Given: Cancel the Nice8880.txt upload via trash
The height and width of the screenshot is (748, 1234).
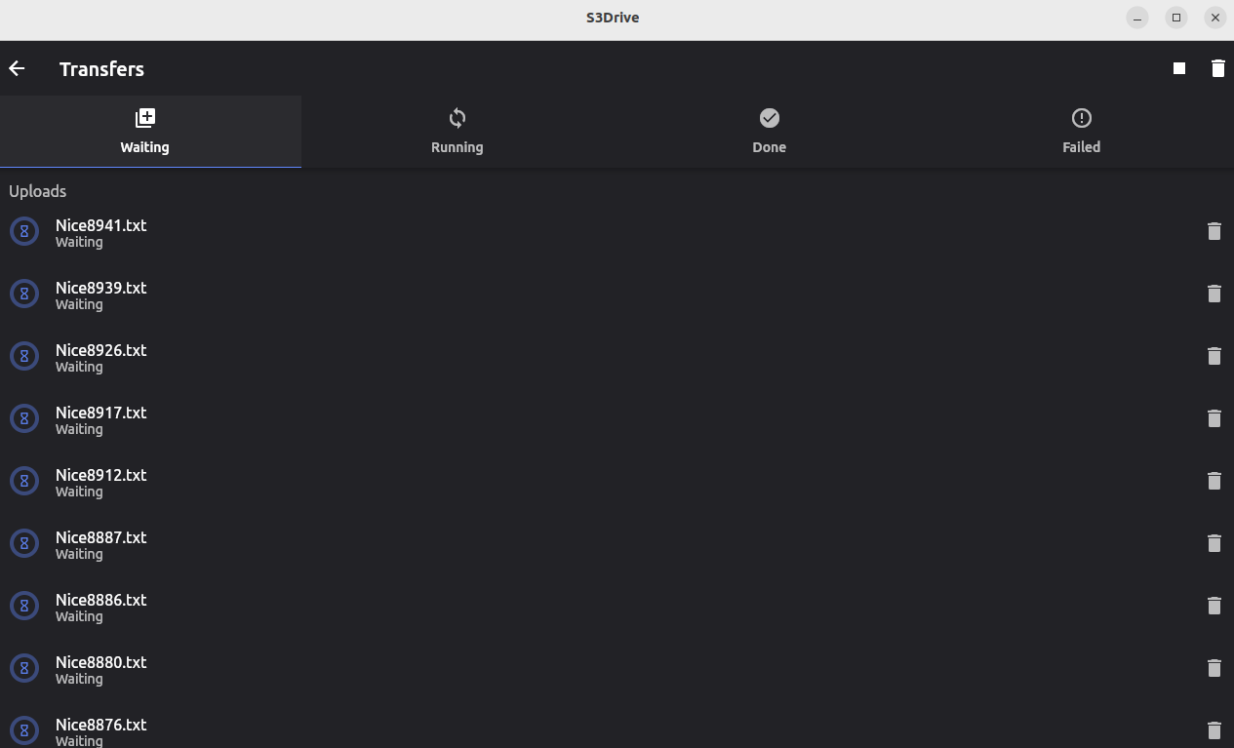Looking at the screenshot, I should (1214, 668).
